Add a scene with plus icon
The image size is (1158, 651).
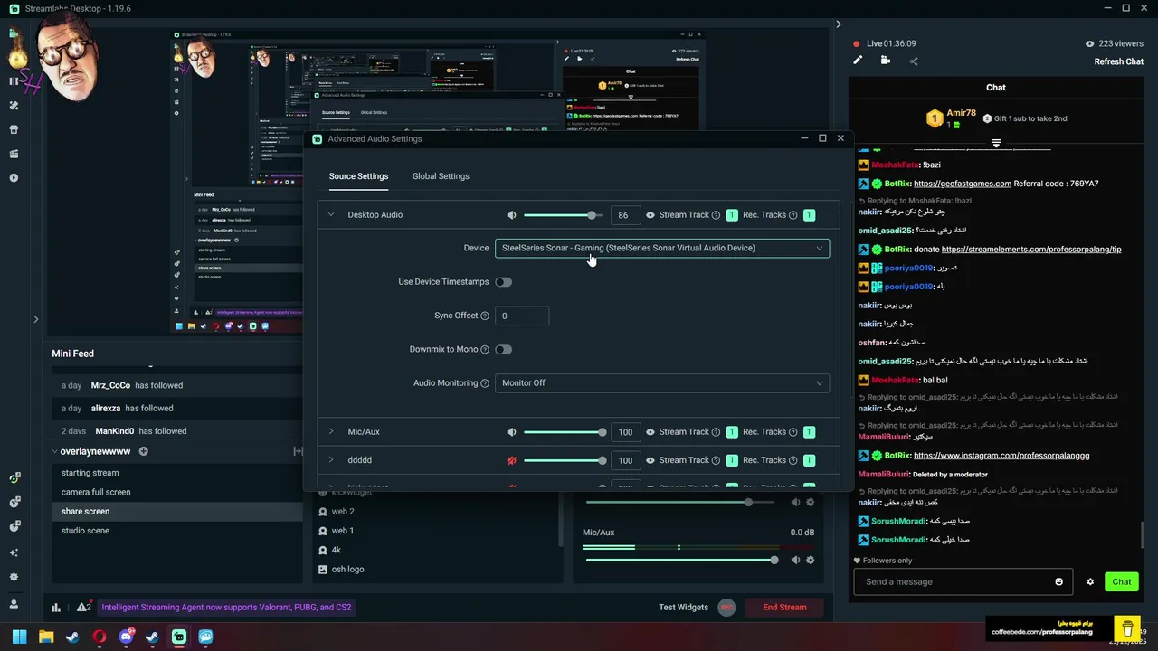pyautogui.click(x=143, y=451)
